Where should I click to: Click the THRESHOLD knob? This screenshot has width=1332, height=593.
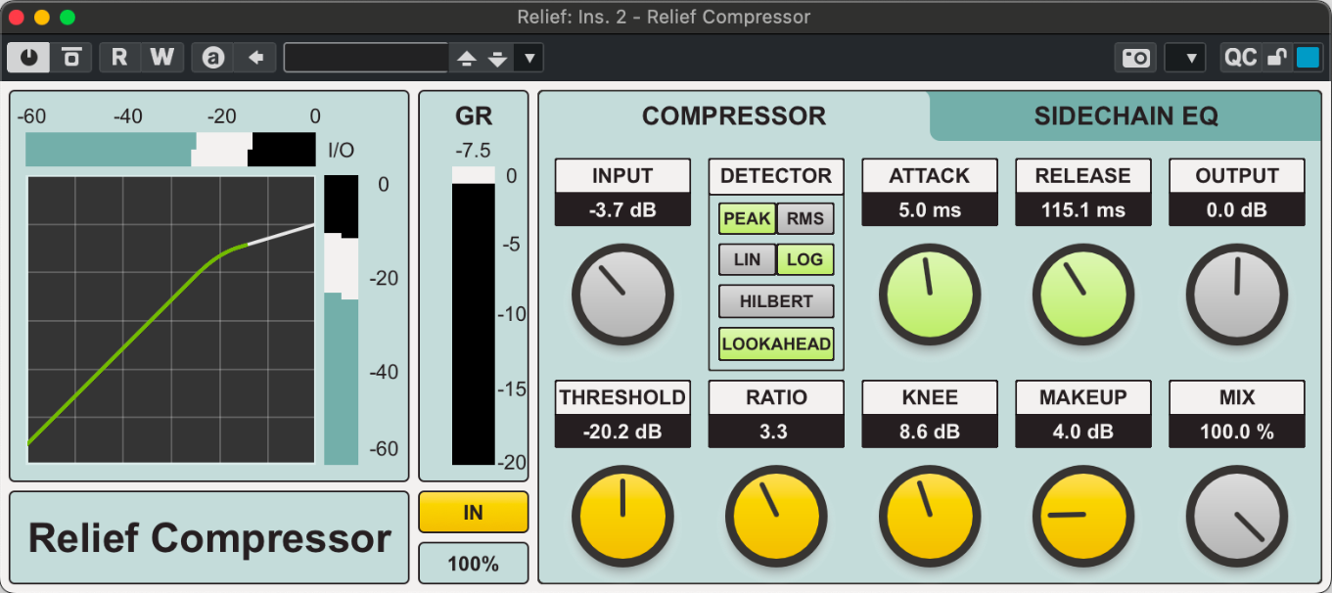(x=622, y=516)
